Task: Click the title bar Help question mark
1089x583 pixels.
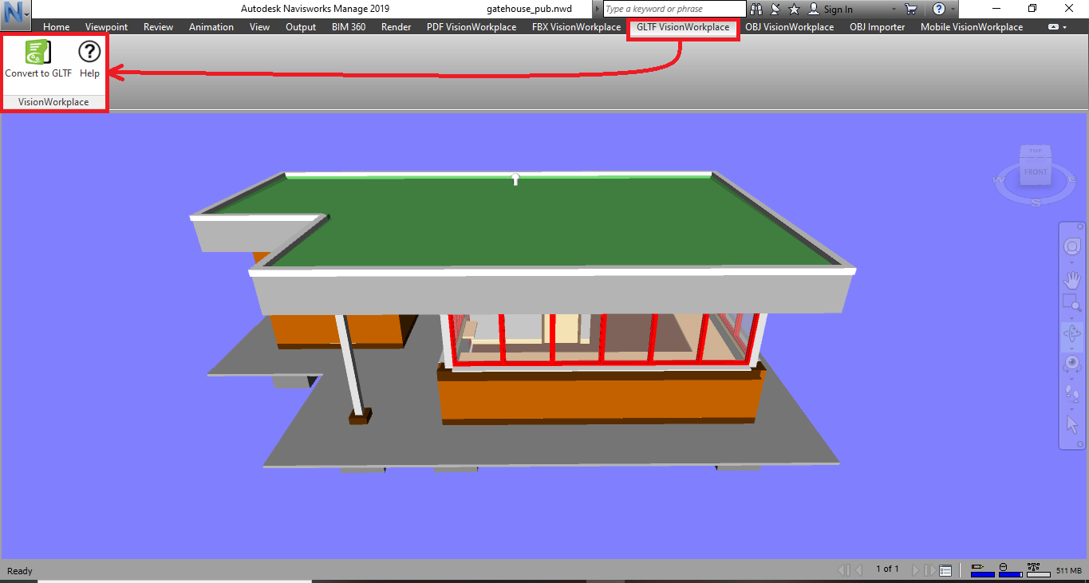Action: (939, 10)
